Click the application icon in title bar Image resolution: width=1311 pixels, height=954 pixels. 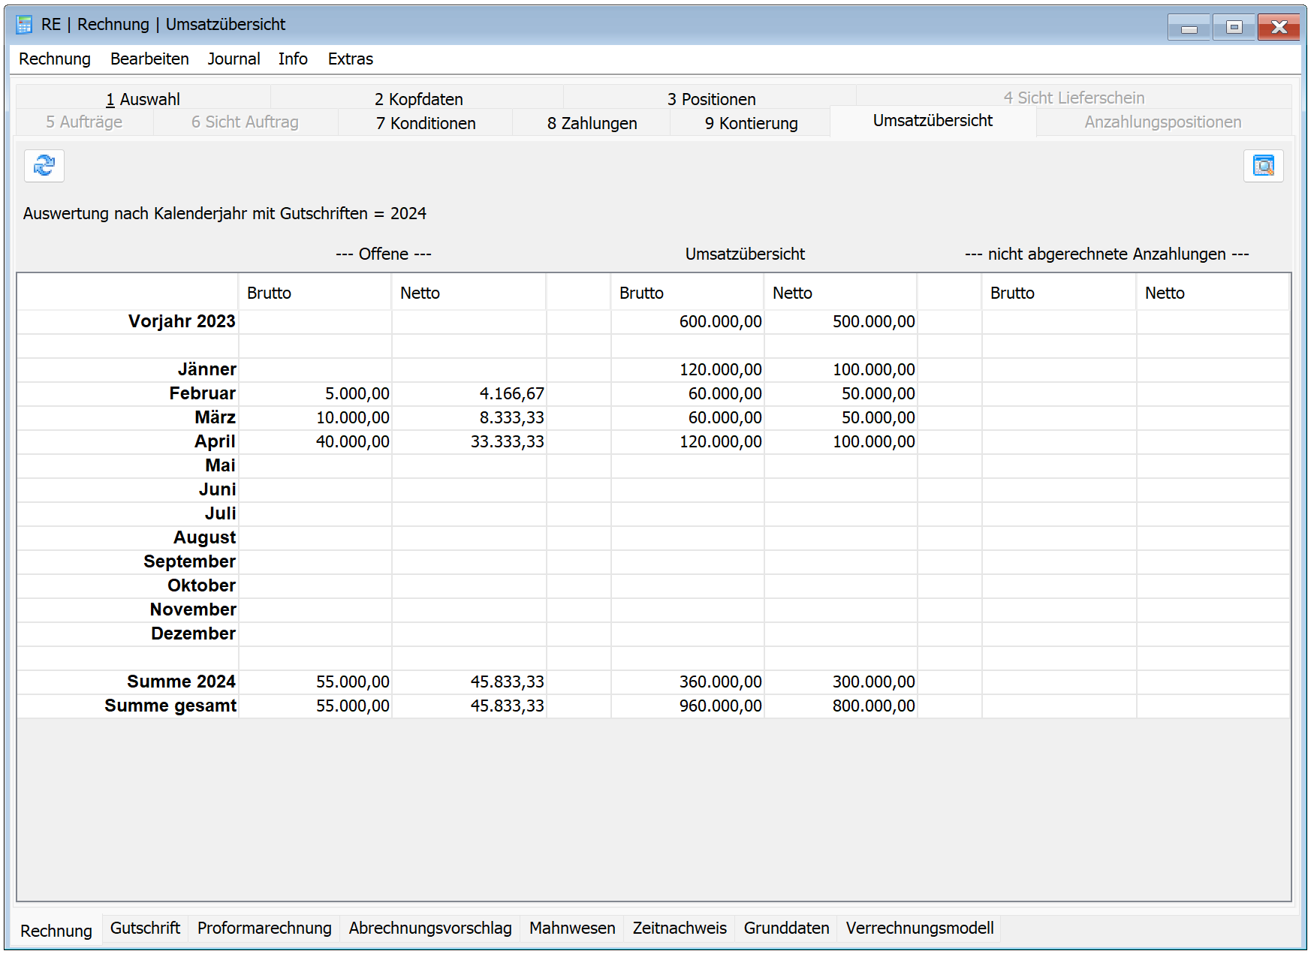tap(24, 25)
